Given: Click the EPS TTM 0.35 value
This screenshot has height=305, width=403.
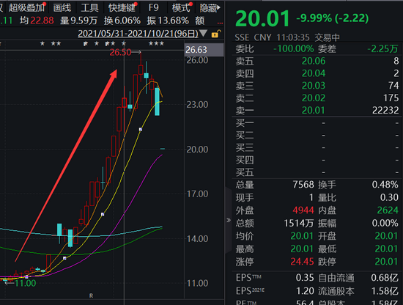Looking at the screenshot, I should coord(305,278).
